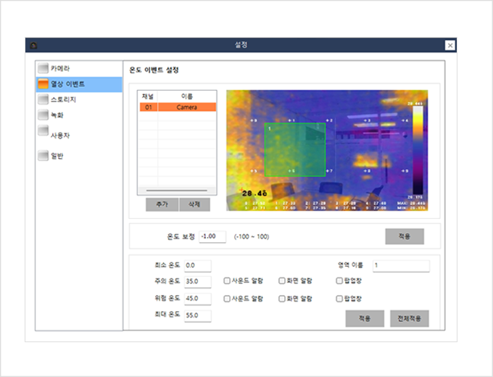This screenshot has height=377, width=493.
Task: Apply the 온도 보정 value with 적용
Action: [x=405, y=236]
